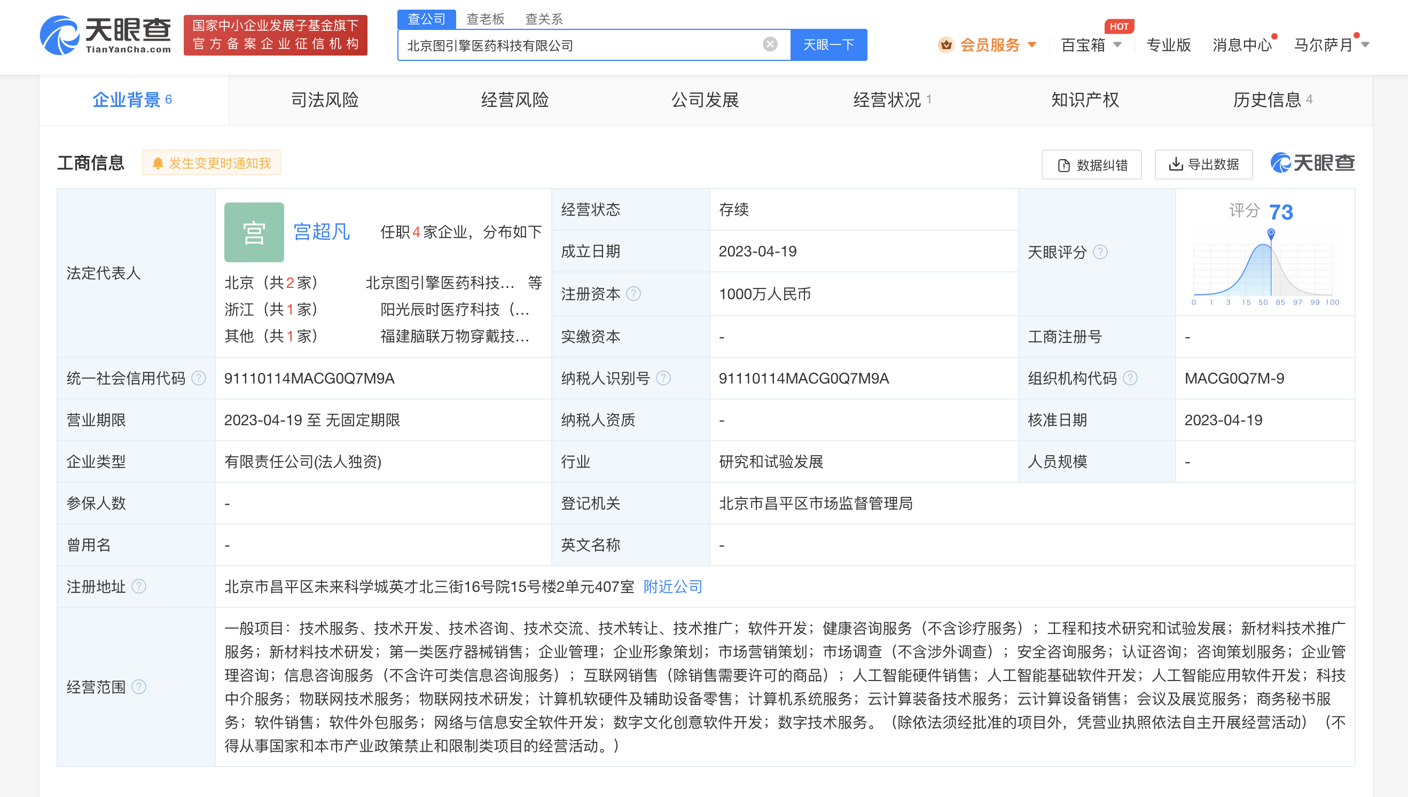The image size is (1408, 797).
Task: Select the 查老板 search tab
Action: [x=485, y=19]
